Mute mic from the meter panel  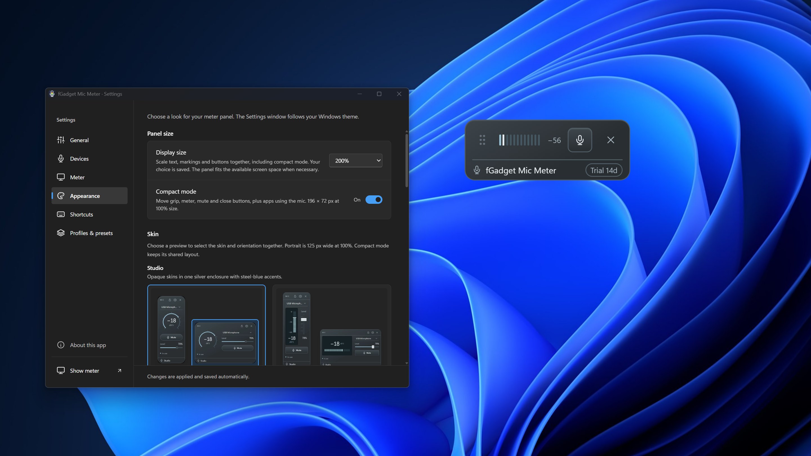point(580,140)
